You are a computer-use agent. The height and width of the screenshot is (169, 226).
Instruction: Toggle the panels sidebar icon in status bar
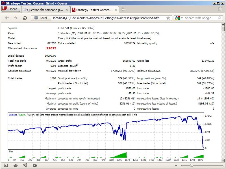(x=6, y=165)
